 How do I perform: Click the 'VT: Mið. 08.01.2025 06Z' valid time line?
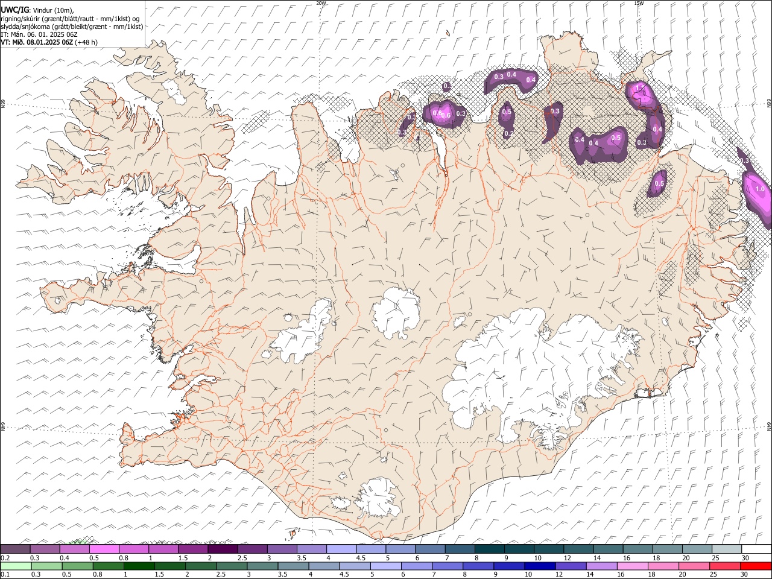tap(37, 42)
